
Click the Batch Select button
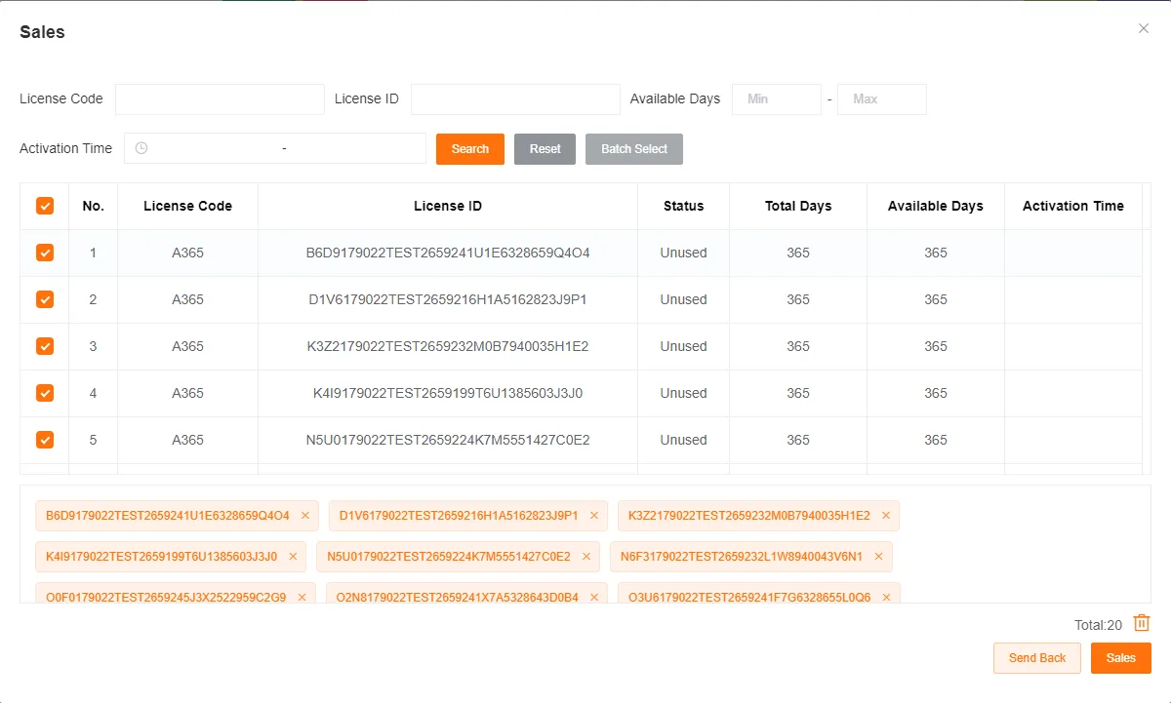[634, 149]
